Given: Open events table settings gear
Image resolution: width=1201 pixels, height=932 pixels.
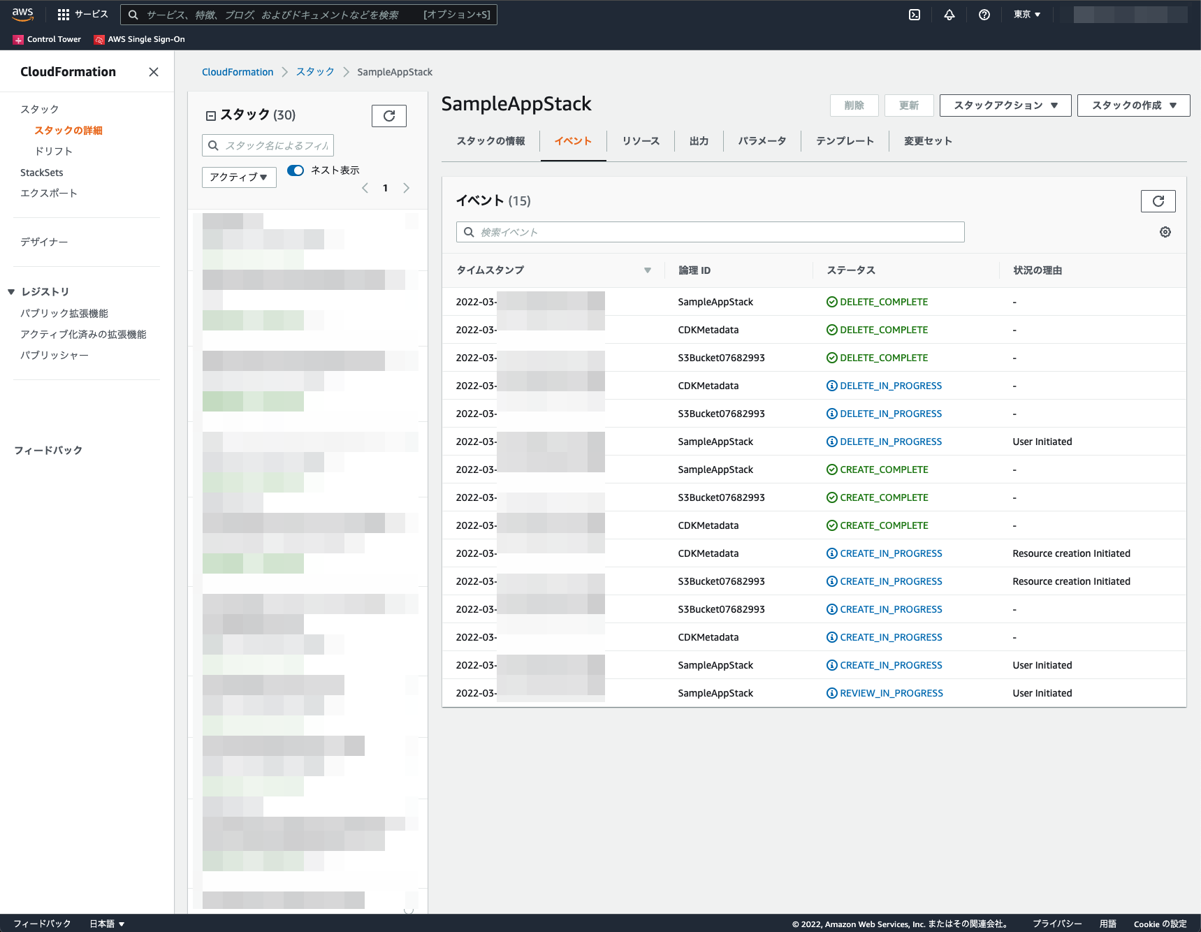Looking at the screenshot, I should coord(1165,232).
